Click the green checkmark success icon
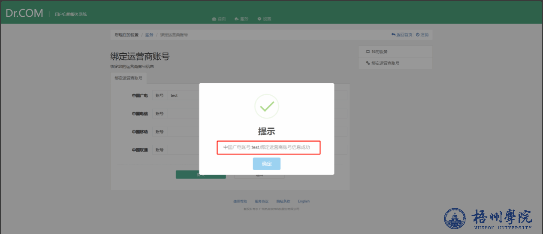This screenshot has width=543, height=234. (266, 106)
